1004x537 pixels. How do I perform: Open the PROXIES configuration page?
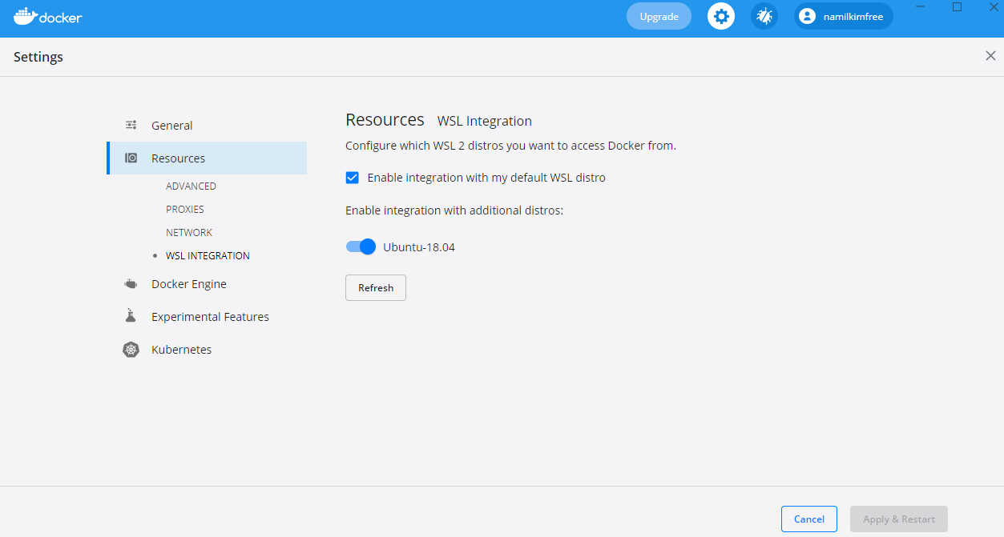coord(185,209)
